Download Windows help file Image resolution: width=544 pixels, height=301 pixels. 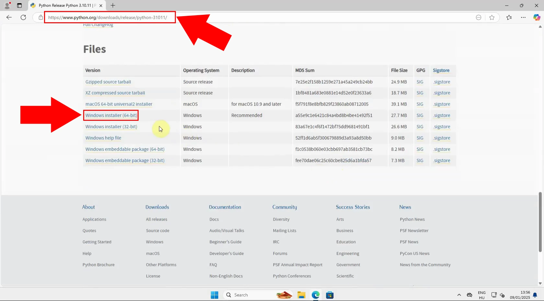pyautogui.click(x=103, y=138)
